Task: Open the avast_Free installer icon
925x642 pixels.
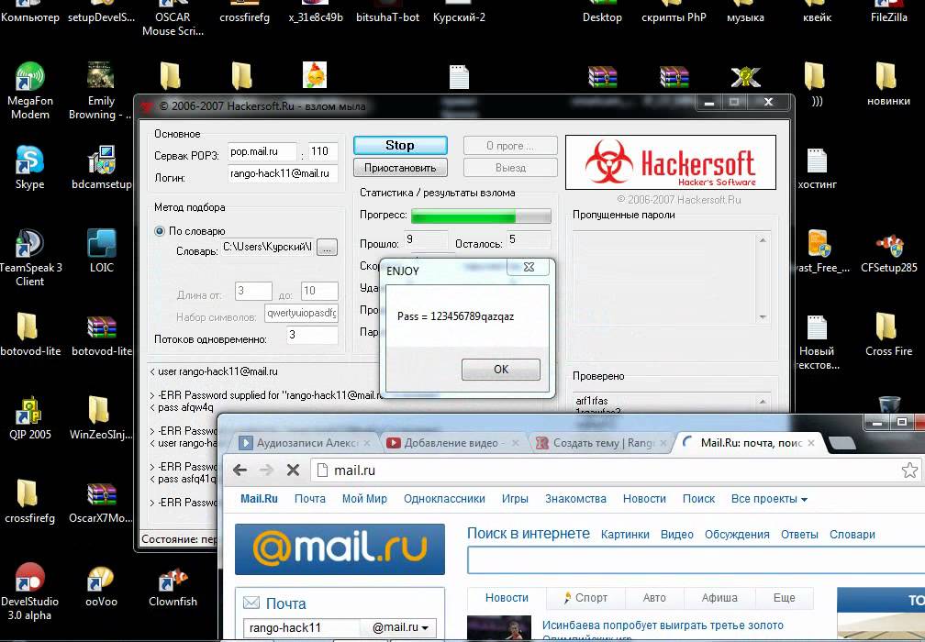Action: pos(820,251)
